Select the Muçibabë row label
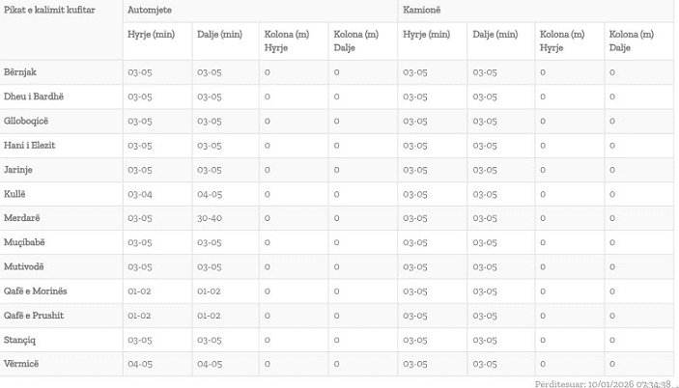The image size is (679, 388). [25, 242]
